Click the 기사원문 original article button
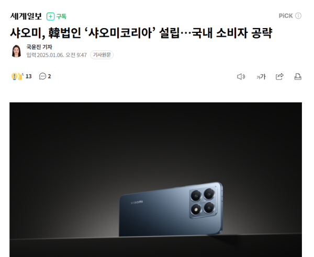This screenshot has width=314, height=257. point(102,55)
